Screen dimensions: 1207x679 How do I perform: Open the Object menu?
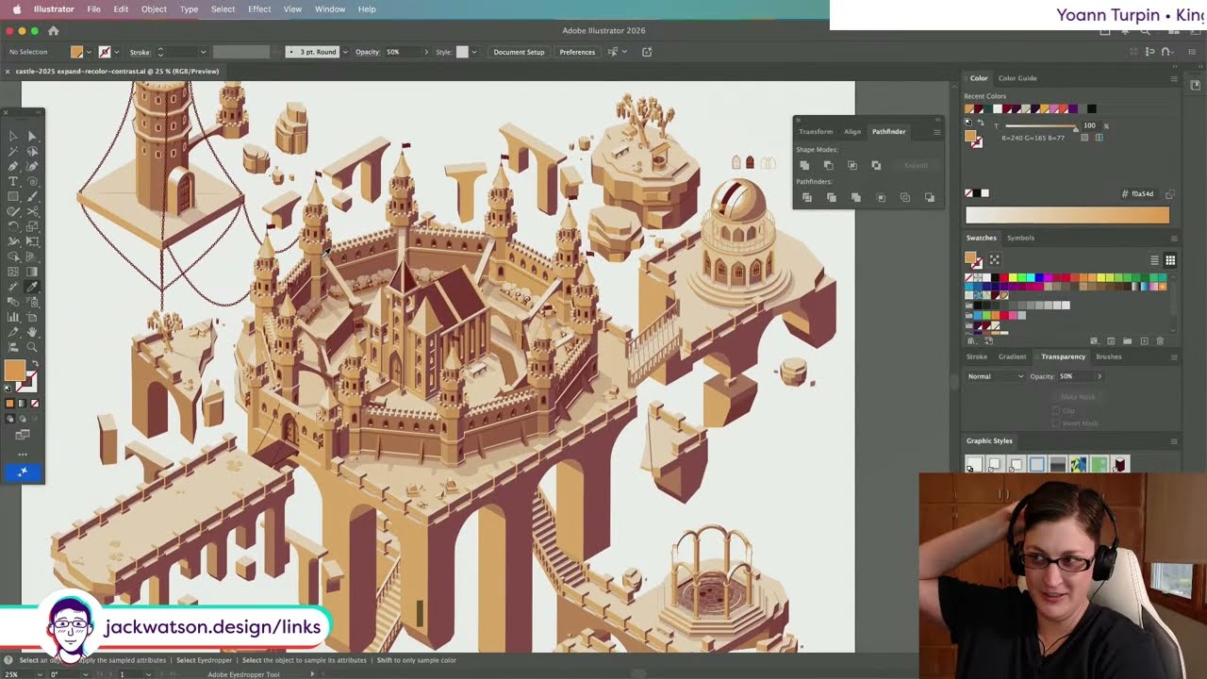coord(154,9)
